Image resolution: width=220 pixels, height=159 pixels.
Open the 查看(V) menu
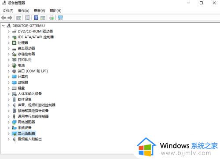tap(39, 11)
